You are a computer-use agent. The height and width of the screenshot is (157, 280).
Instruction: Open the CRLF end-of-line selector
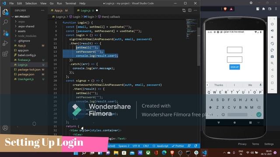click(x=146, y=146)
